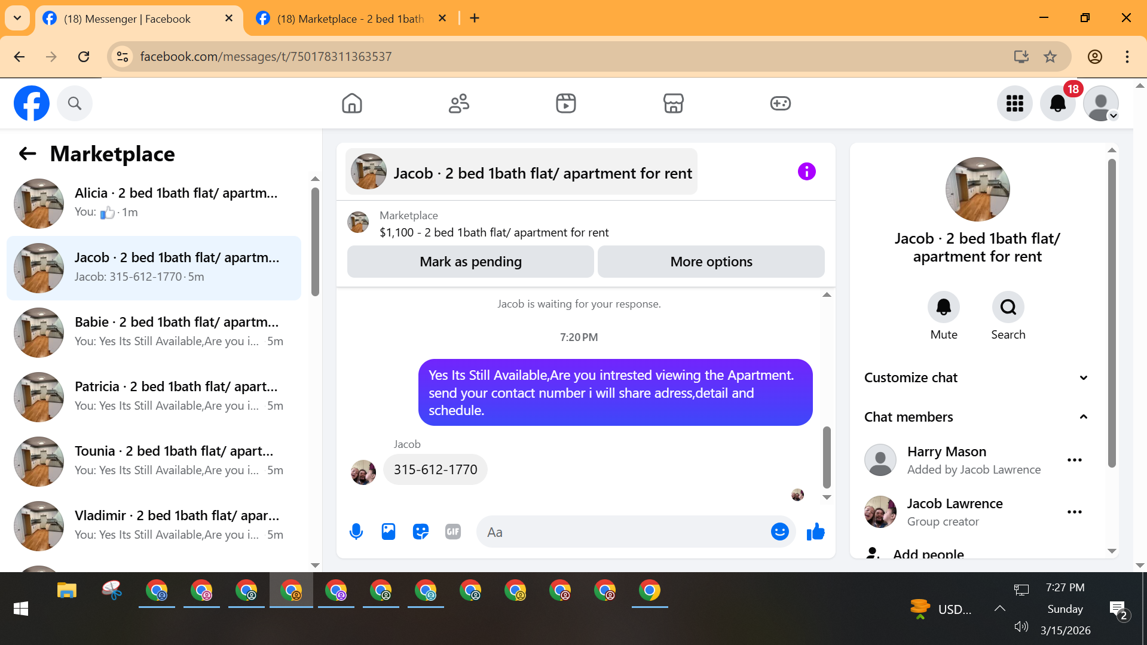
Task: Open the Windows notification center
Action: pyautogui.click(x=1118, y=610)
